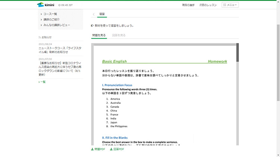The width and height of the screenshot is (280, 157).
Task: Click the back arrow beside 復習
Action: (x=93, y=14)
